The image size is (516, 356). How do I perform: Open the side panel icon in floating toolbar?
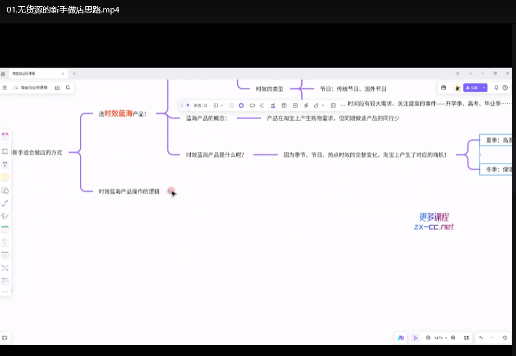333,106
